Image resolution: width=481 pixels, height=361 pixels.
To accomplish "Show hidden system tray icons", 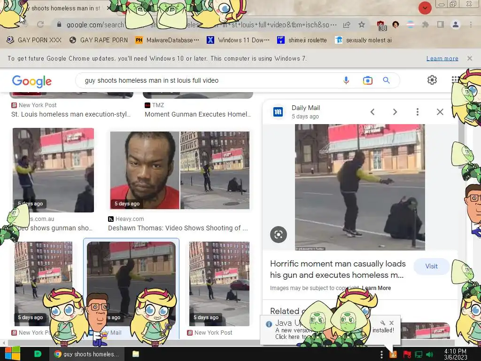I will tap(381, 354).
